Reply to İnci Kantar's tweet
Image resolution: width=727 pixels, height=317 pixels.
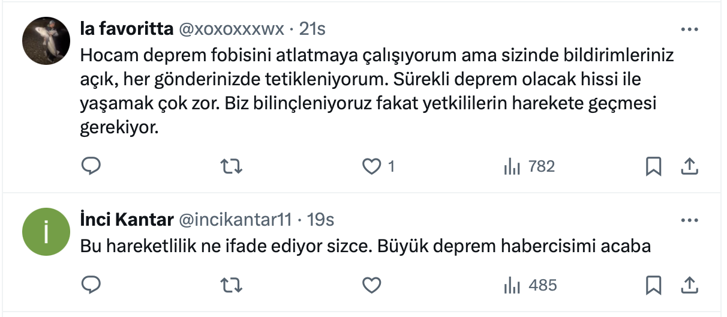(x=91, y=285)
